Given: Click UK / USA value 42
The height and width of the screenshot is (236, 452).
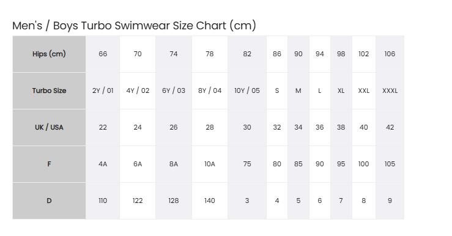Looking at the screenshot, I should pyautogui.click(x=390, y=127).
